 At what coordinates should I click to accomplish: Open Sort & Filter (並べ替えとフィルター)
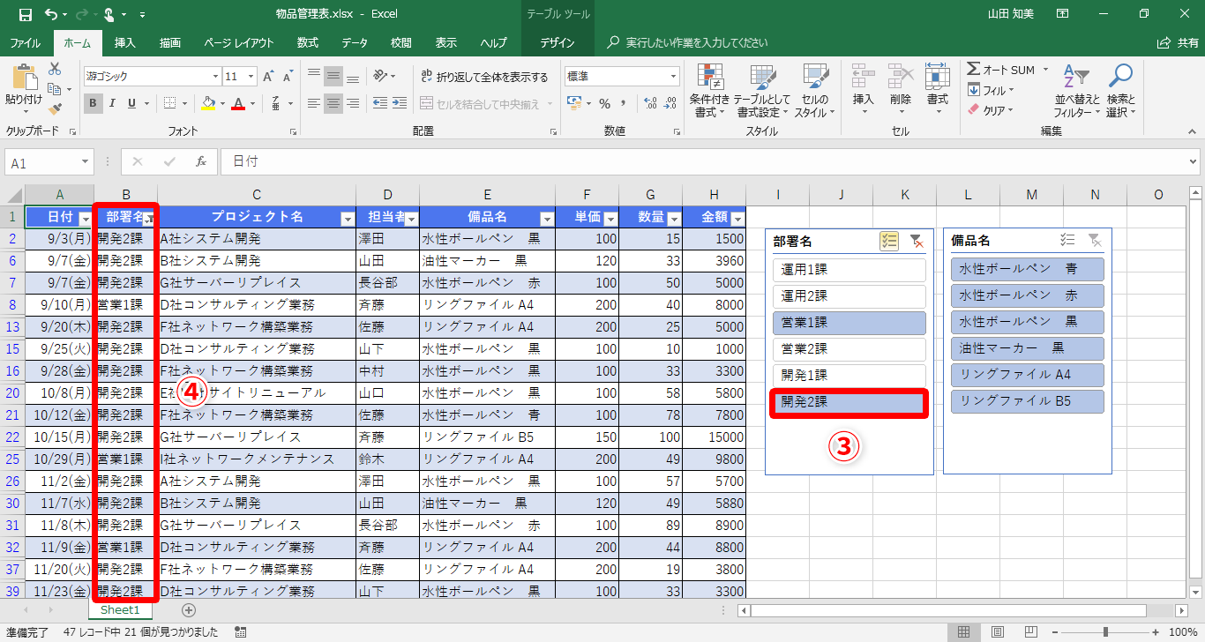click(1076, 91)
